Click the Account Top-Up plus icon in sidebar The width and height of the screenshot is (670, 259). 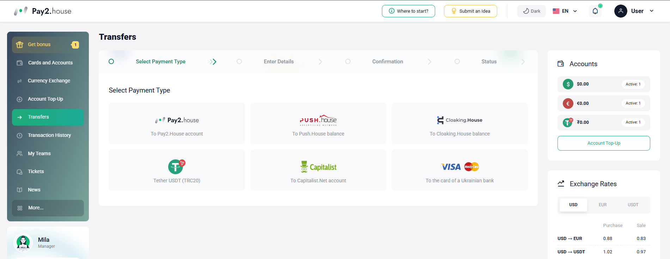click(20, 99)
